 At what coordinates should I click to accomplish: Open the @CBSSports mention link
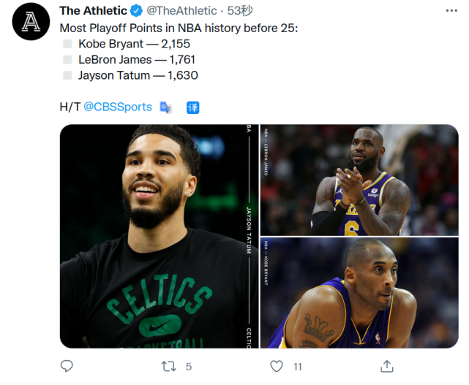coord(118,107)
